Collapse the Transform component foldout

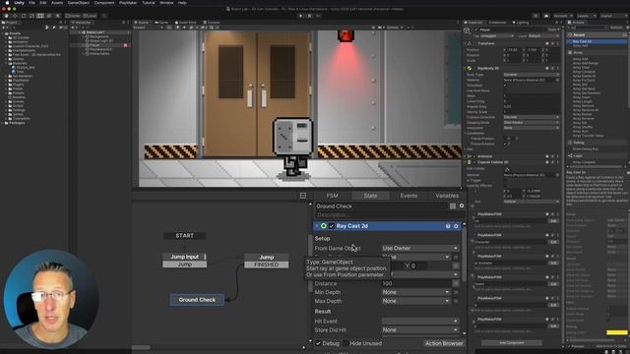coord(466,43)
